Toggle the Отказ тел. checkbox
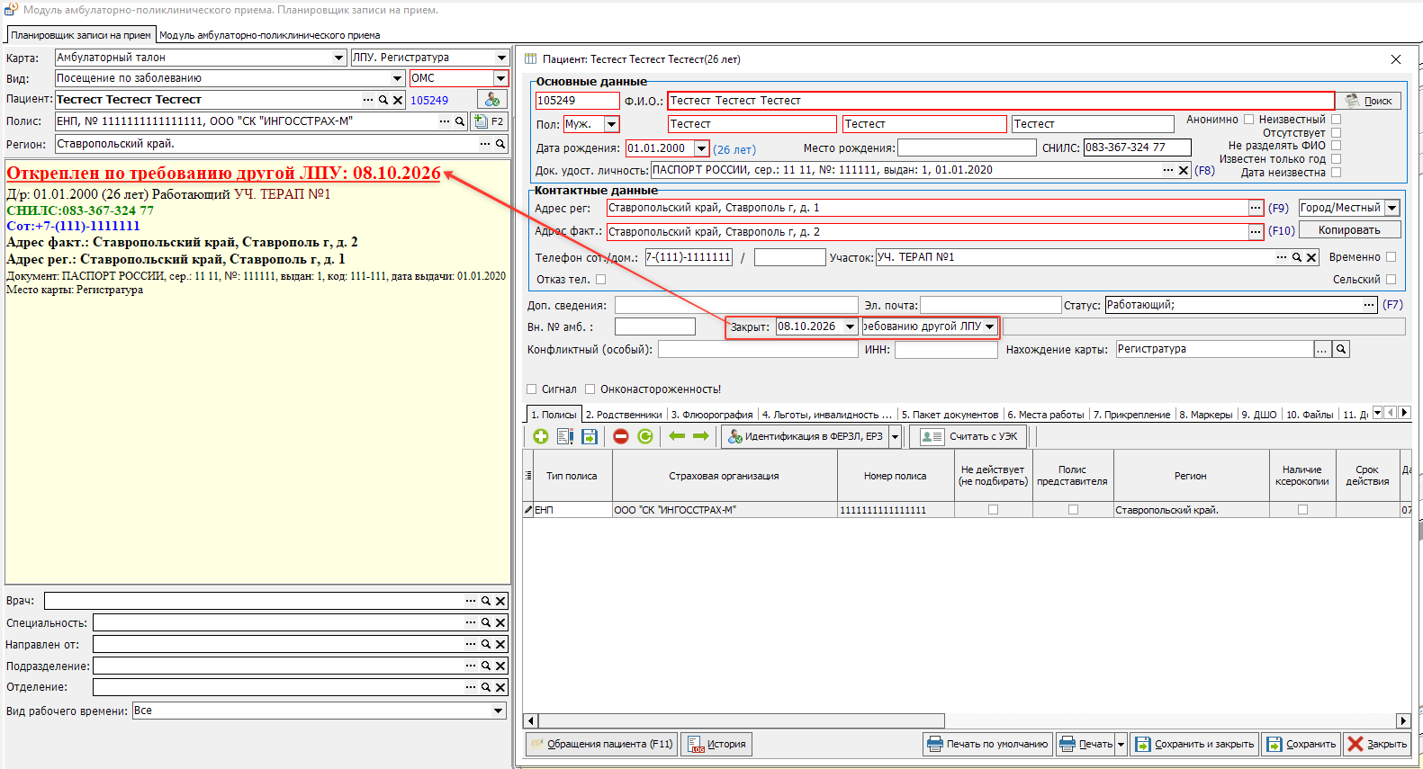The height and width of the screenshot is (769, 1423). (601, 280)
